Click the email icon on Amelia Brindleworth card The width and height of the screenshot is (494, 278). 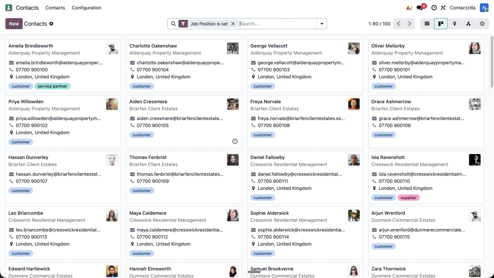coord(11,63)
